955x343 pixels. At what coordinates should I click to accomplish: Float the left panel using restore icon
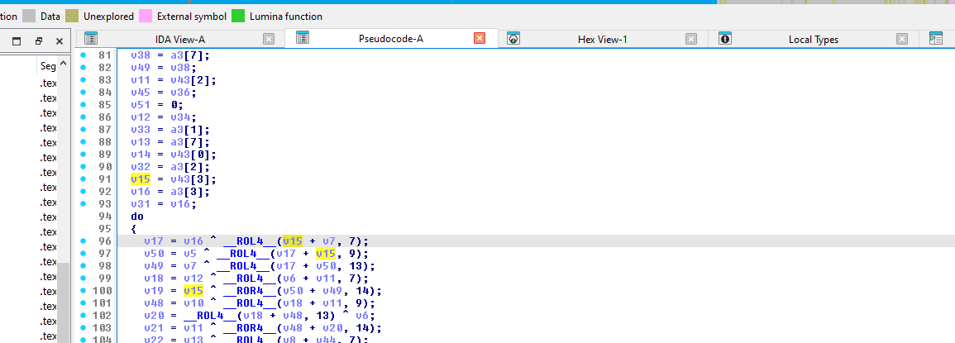tap(38, 40)
